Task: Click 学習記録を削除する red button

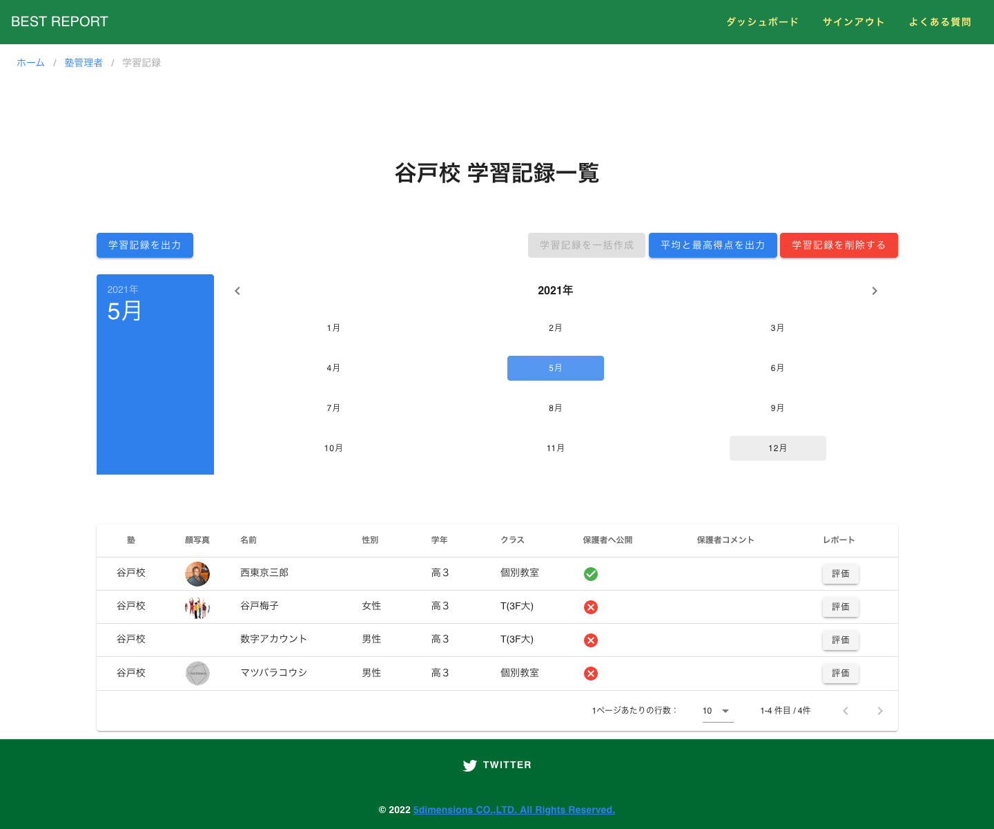Action: click(839, 245)
